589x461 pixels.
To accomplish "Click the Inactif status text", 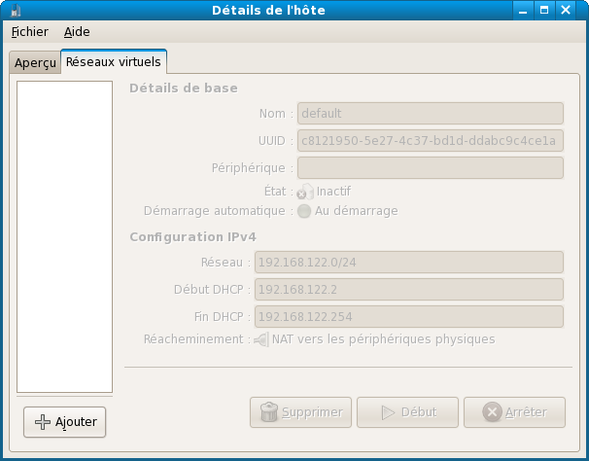I will [x=333, y=192].
